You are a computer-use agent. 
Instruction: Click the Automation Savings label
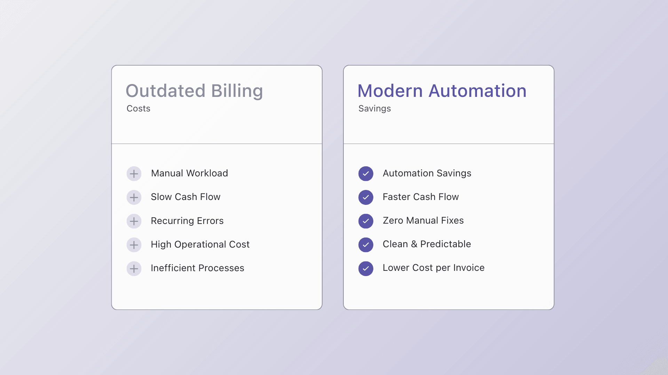click(427, 173)
